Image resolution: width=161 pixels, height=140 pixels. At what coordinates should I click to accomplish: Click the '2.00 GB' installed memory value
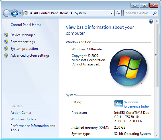coord(120,127)
